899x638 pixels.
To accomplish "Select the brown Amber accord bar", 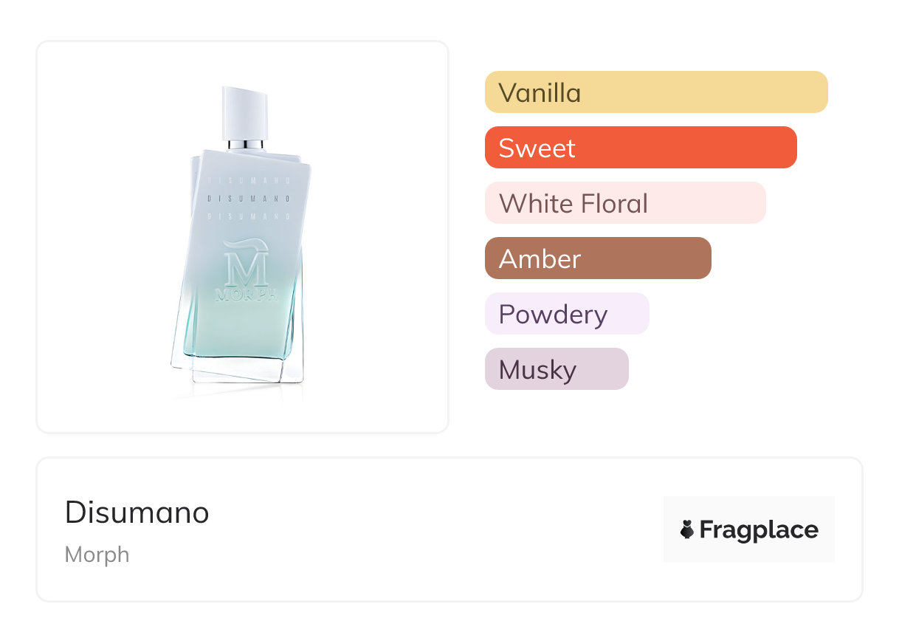I will (x=597, y=258).
